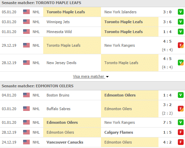Screen dimensions: 185x148
Task: Click US flag icon on 05.01.20 row
Action: point(27,12)
